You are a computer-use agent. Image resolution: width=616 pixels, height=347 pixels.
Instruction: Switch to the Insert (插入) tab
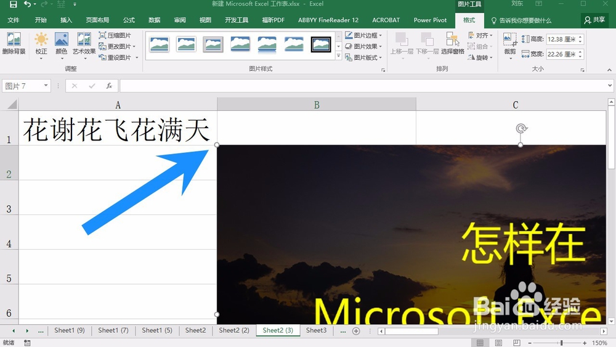pyautogui.click(x=66, y=20)
